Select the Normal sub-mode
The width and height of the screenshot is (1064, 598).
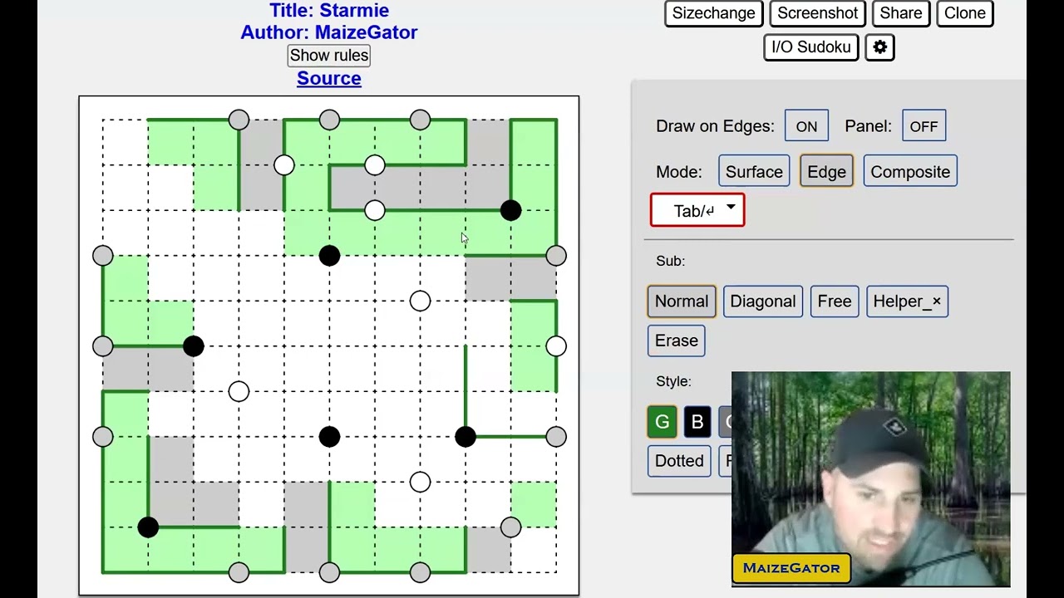pyautogui.click(x=682, y=301)
